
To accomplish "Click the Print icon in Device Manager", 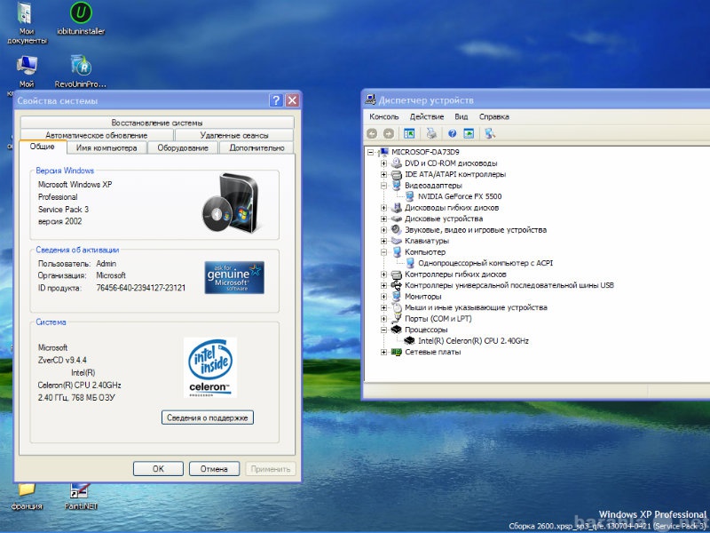I will [x=431, y=133].
